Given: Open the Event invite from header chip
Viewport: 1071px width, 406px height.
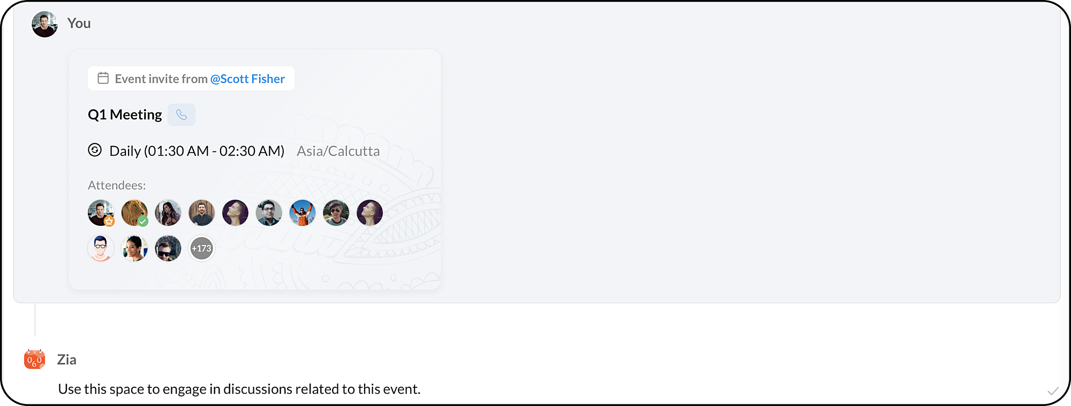Looking at the screenshot, I should [x=191, y=79].
